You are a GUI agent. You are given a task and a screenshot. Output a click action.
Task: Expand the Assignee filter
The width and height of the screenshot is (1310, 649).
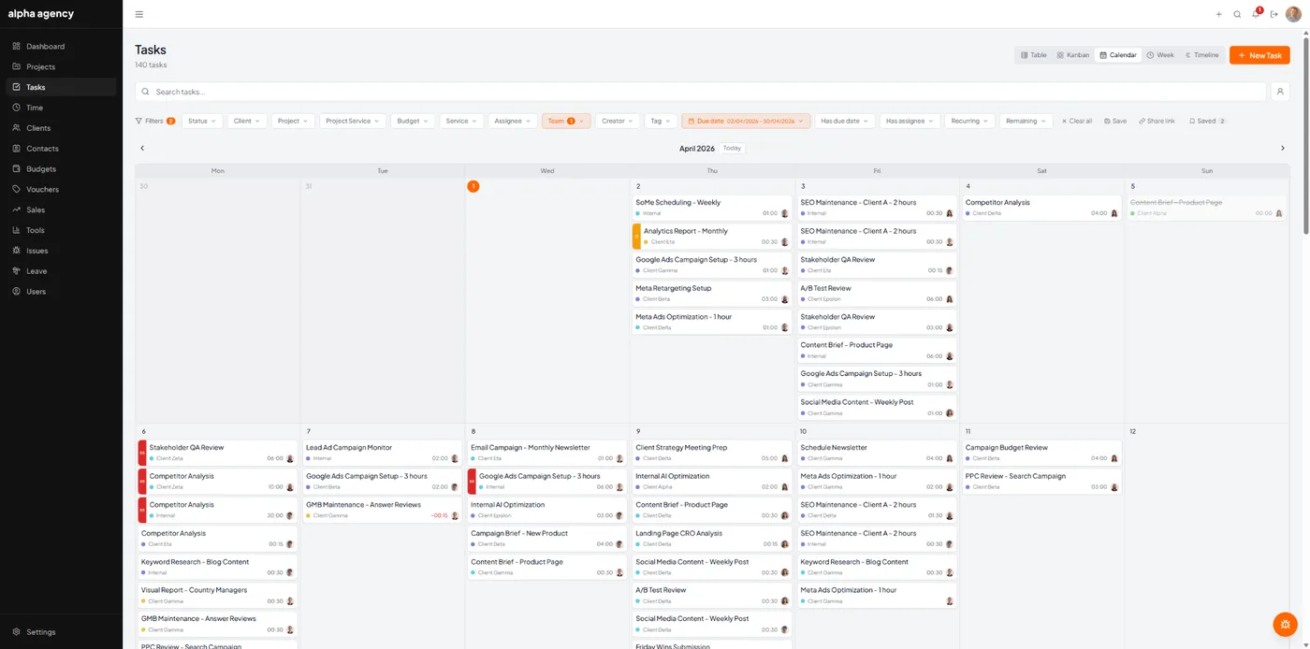513,121
